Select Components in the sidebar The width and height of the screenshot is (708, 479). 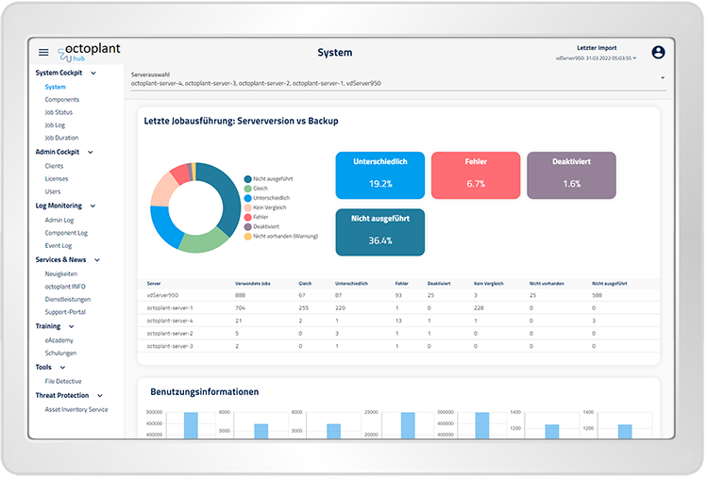[62, 99]
